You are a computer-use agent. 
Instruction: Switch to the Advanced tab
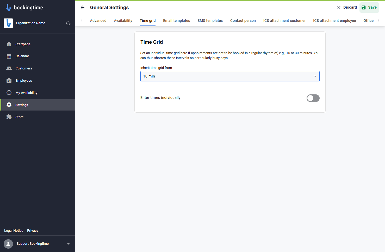98,21
